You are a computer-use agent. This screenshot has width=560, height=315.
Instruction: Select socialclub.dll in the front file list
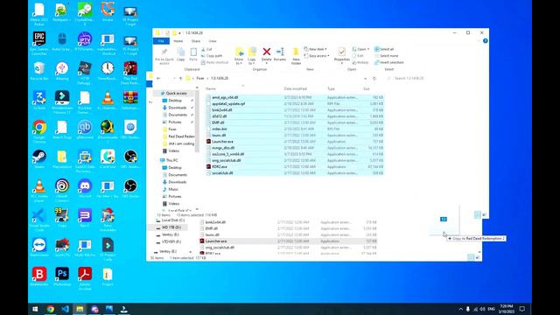(x=295, y=173)
